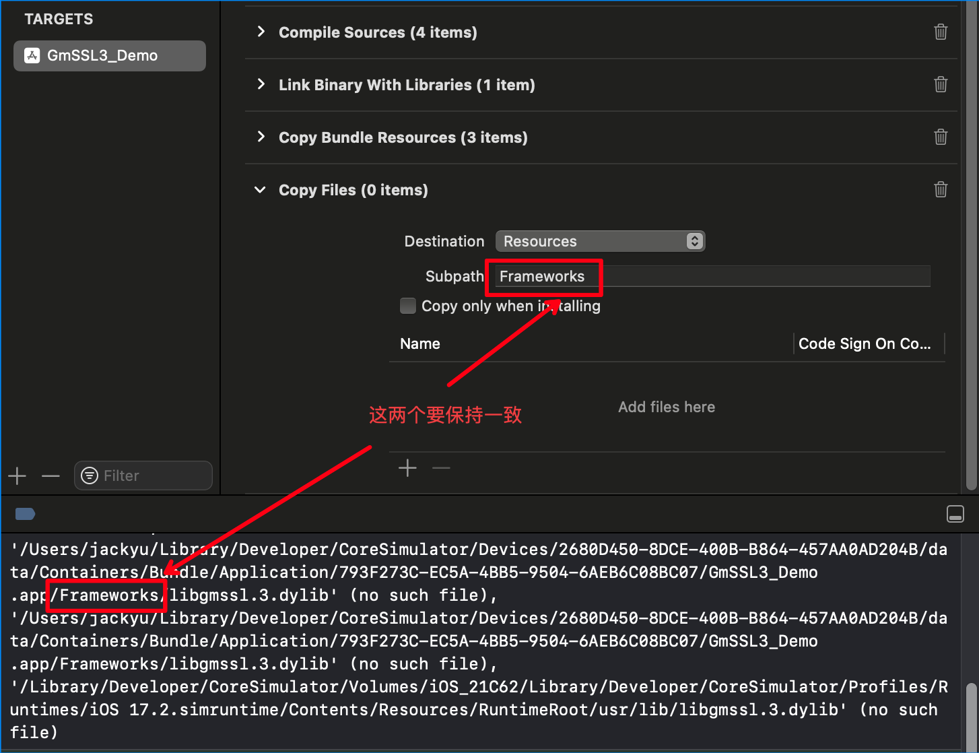Delete the Link Binary With Libraries phase

(x=941, y=84)
